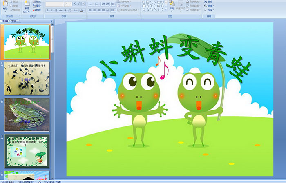Open the Arrange (排列) dropdown
Screen dimensions: 286x183
tap(172, 5)
